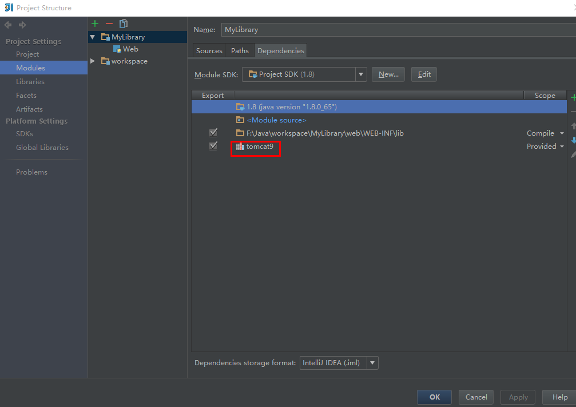The image size is (576, 407).
Task: Open Artifacts settings
Action: click(29, 109)
